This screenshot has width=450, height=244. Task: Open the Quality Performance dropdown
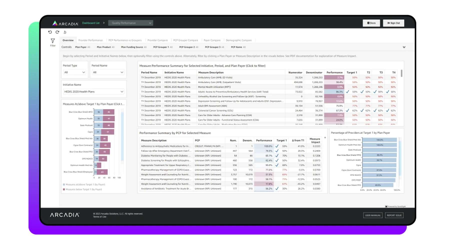[x=130, y=23]
